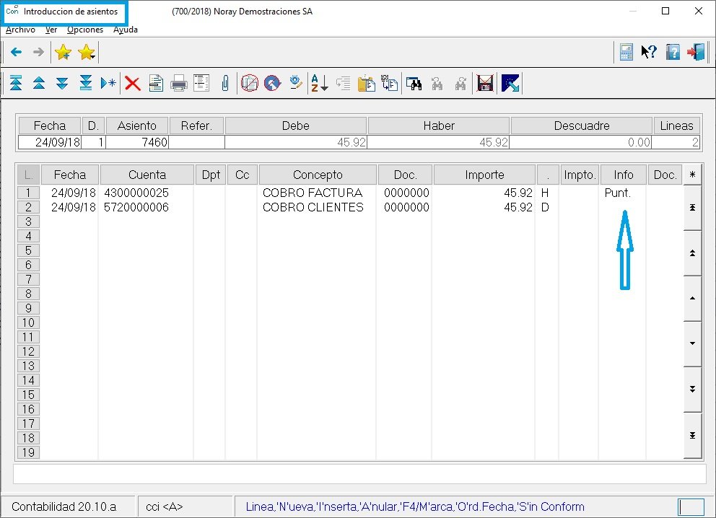Jump to the bottom with the grid's last-line button
This screenshot has height=518, width=716.
click(x=693, y=435)
